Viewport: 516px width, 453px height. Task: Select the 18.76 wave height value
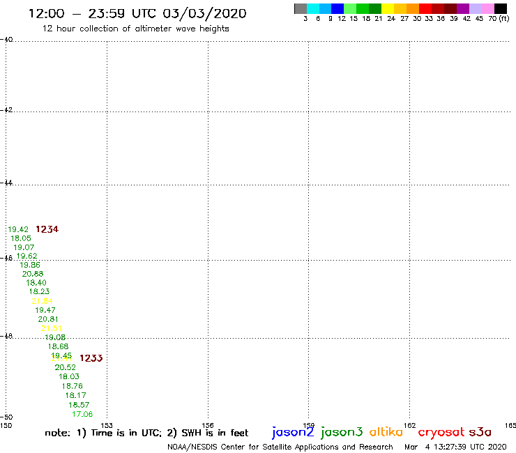(x=72, y=386)
